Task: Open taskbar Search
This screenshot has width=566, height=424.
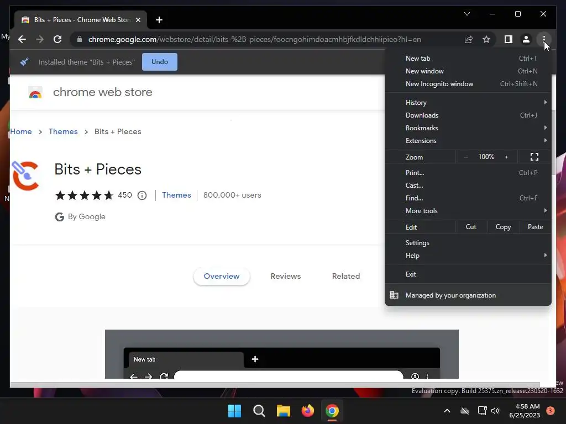Action: (x=259, y=411)
